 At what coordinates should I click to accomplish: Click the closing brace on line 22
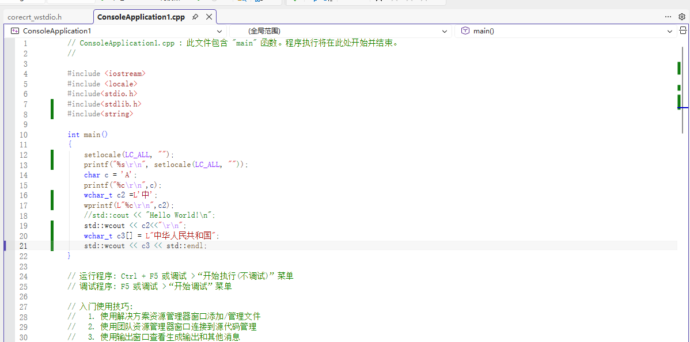click(x=69, y=256)
